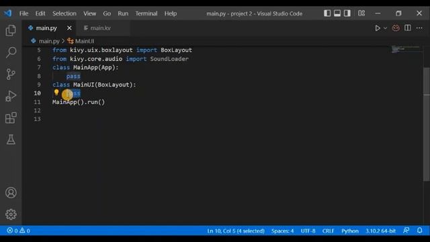
Task: Click 'SoundLoader' on line 6
Action: coord(169,59)
